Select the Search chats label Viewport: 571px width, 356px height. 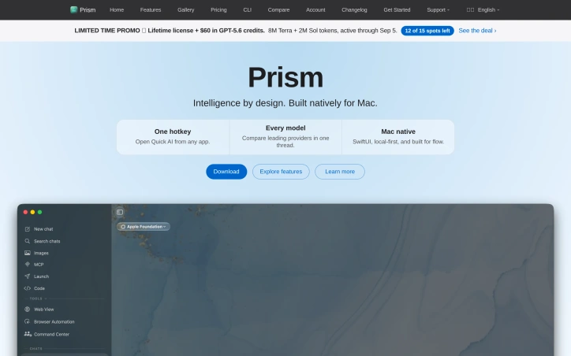click(x=47, y=241)
